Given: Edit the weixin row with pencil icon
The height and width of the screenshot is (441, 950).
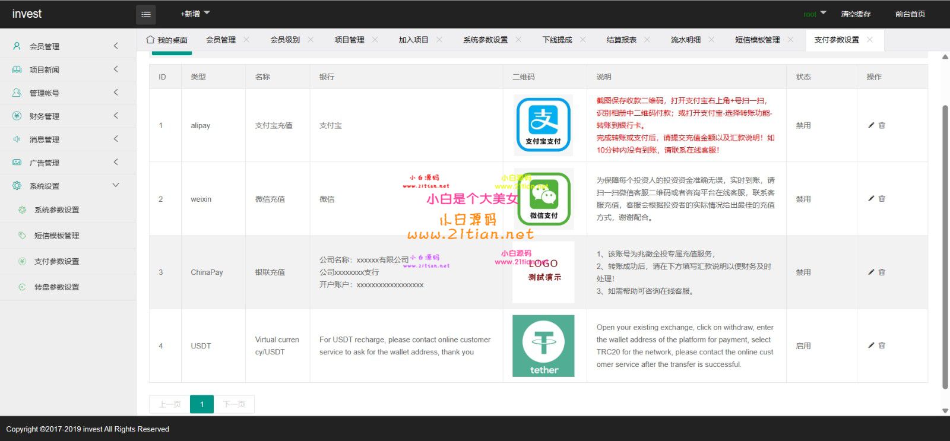Looking at the screenshot, I should click(x=871, y=199).
